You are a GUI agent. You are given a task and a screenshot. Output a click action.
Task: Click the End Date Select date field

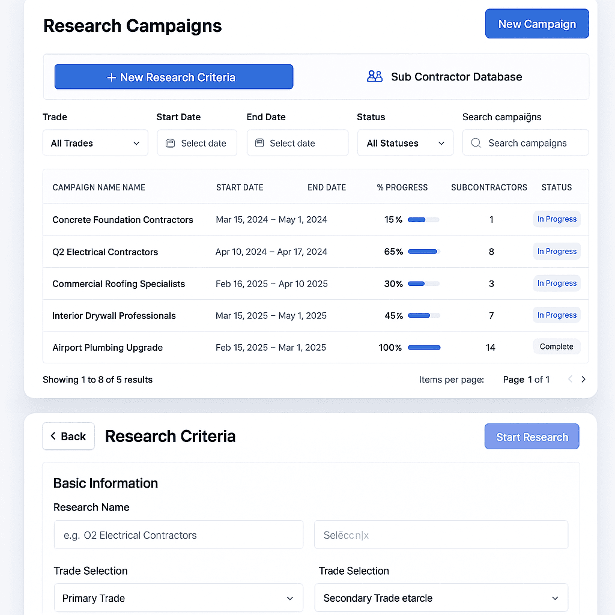(297, 143)
